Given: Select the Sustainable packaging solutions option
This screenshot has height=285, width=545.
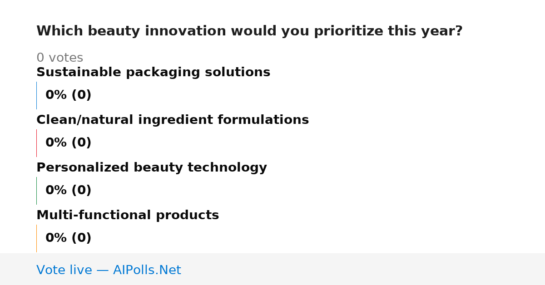Looking at the screenshot, I should click(153, 72).
